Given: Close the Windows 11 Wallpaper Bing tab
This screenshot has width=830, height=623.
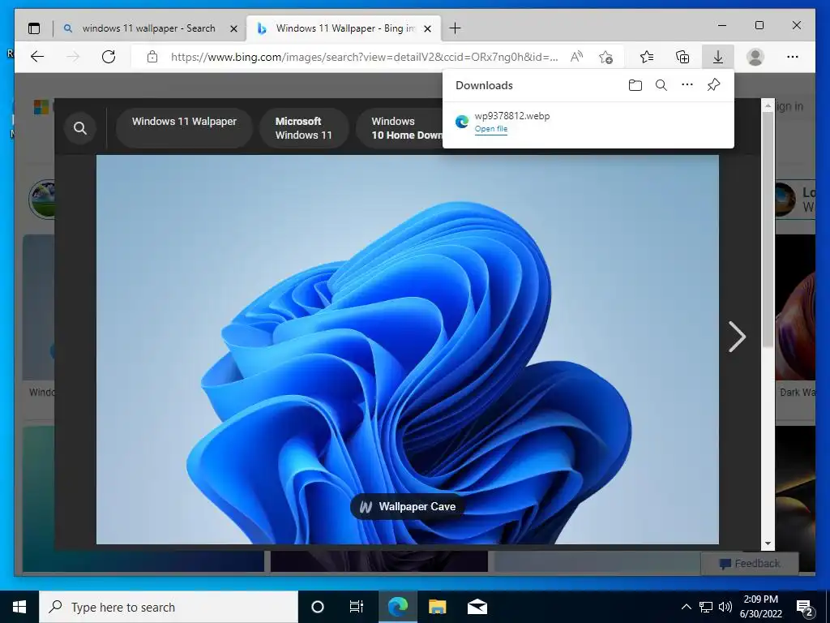Looking at the screenshot, I should 428,28.
